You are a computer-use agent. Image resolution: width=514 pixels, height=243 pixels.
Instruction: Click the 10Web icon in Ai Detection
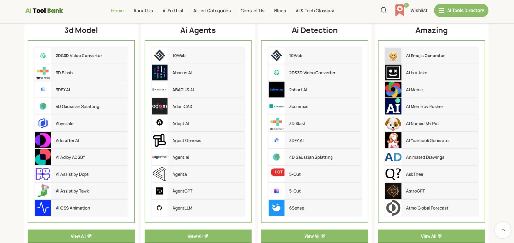tap(277, 56)
